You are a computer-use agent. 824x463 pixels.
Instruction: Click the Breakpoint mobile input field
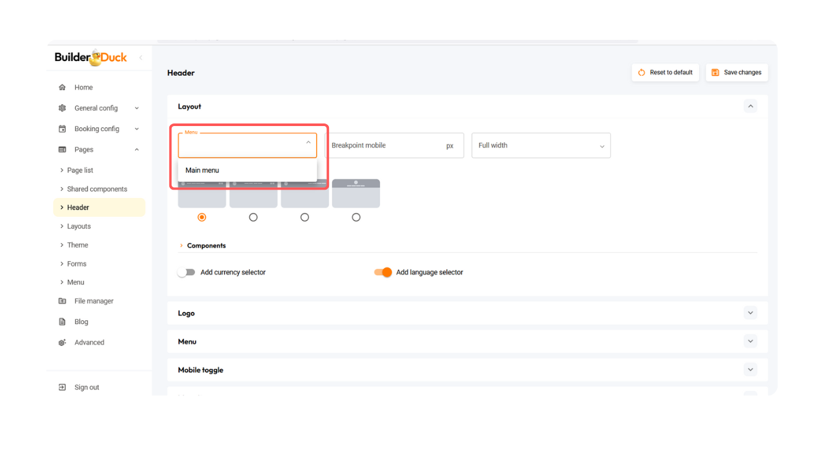coord(386,145)
